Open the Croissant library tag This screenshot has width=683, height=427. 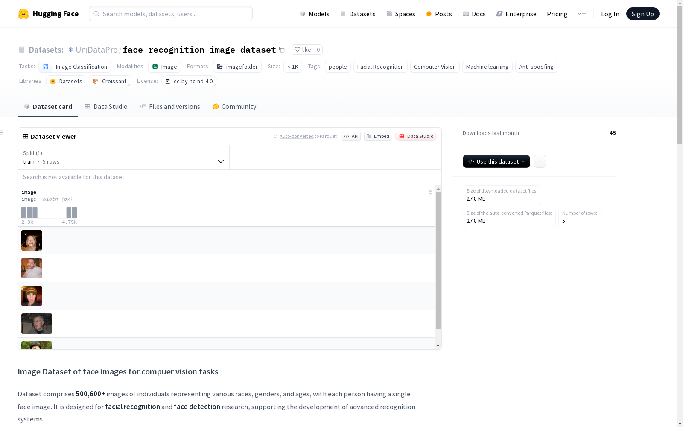pos(110,81)
